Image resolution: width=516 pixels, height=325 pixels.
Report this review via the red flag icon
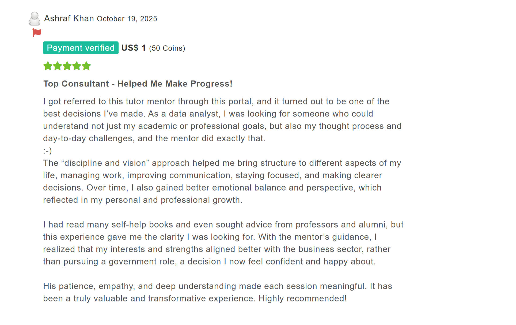click(36, 32)
